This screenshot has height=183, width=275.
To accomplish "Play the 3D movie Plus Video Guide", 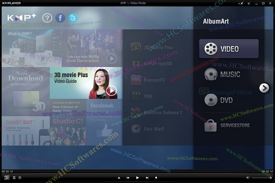I will click(112, 91).
